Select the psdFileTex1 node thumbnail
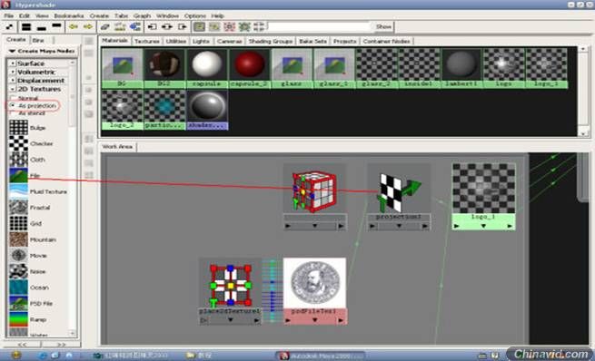This screenshot has width=595, height=361. [x=314, y=283]
